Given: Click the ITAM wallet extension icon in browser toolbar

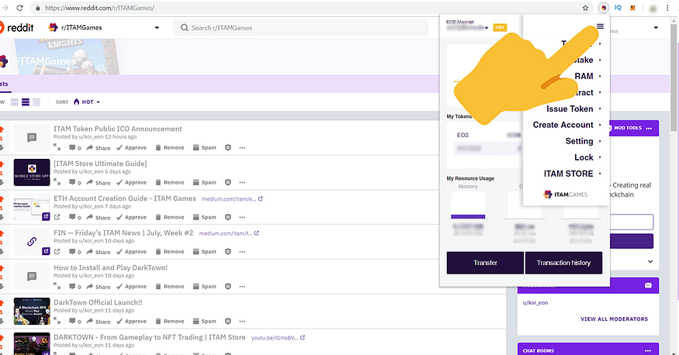Looking at the screenshot, I should 603,8.
